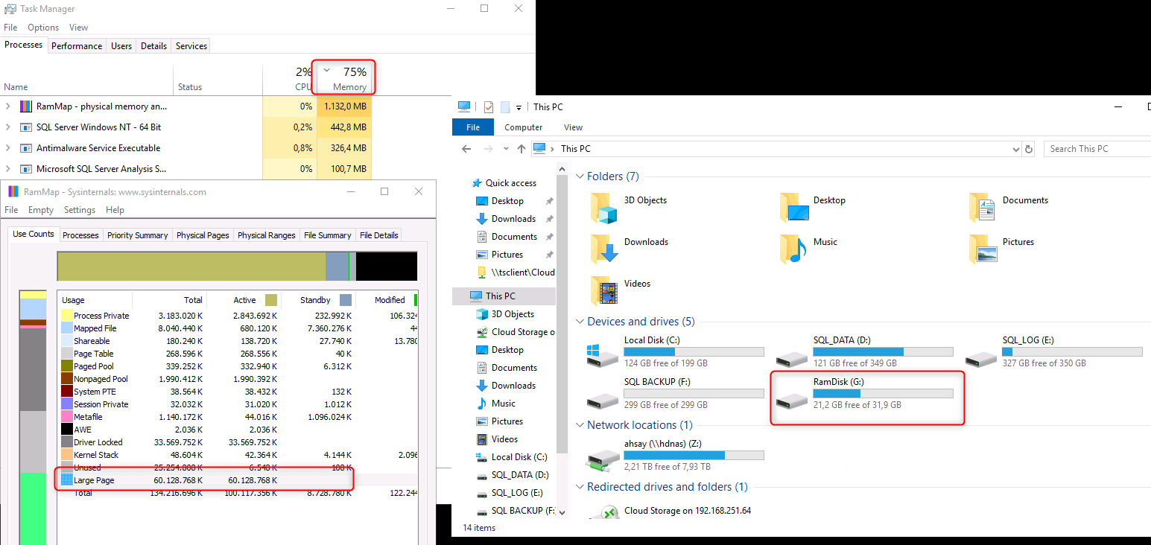Image resolution: width=1151 pixels, height=545 pixels.
Task: Open address bar history dropdown
Action: tap(1017, 149)
